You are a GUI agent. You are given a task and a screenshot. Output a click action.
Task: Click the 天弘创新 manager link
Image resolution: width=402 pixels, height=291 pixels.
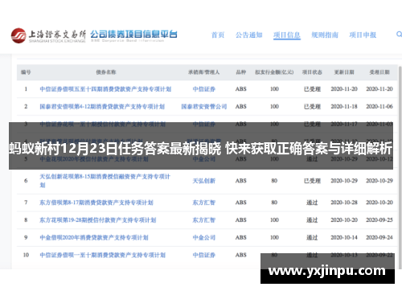click(204, 181)
